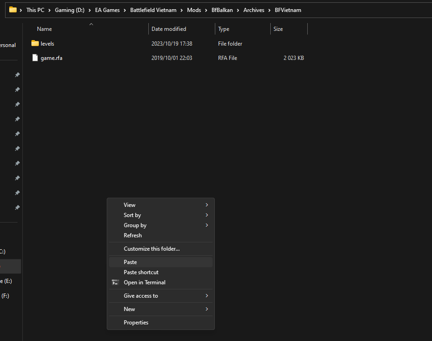Click the bottommost pin icon in sidebar
The height and width of the screenshot is (341, 432).
(x=17, y=207)
